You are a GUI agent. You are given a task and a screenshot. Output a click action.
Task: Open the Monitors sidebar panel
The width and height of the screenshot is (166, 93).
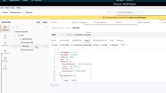(5, 59)
